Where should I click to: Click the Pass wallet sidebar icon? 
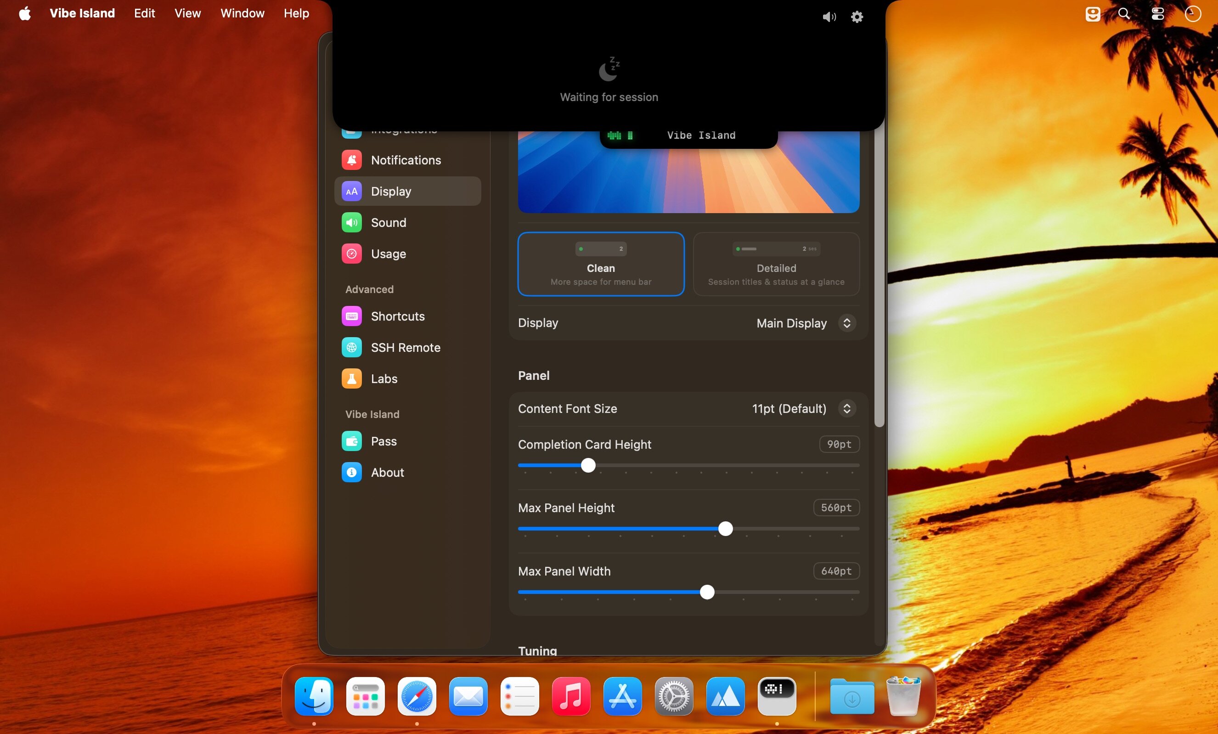(x=351, y=441)
